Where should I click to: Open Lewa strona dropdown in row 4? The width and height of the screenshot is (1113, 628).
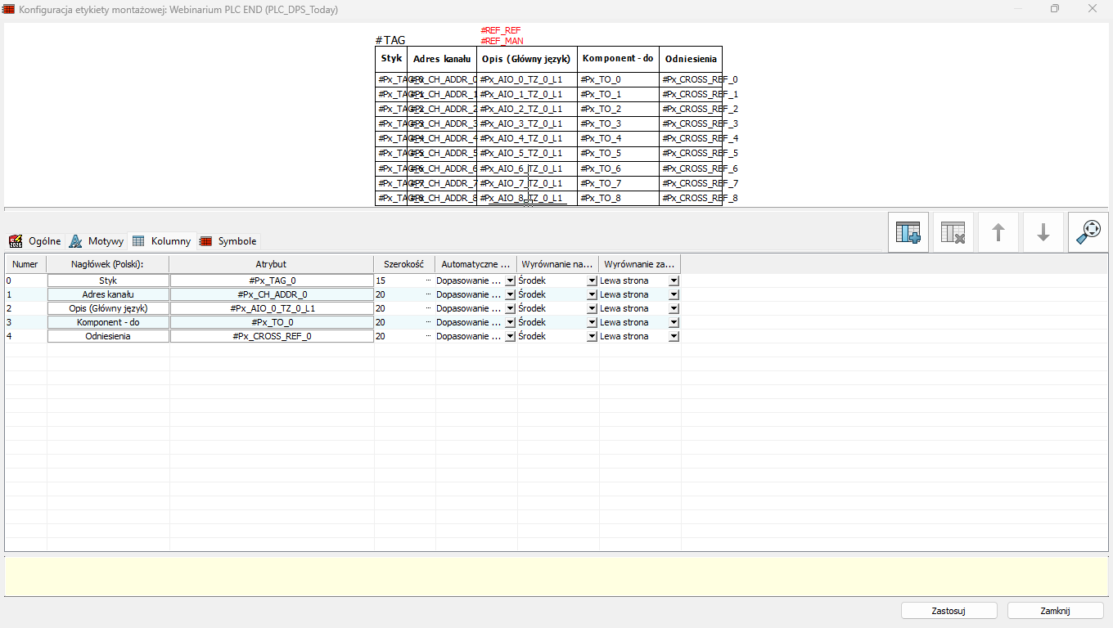pyautogui.click(x=674, y=336)
